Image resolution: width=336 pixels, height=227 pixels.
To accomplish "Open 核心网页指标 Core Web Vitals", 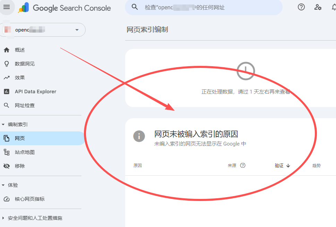I will (x=29, y=199).
